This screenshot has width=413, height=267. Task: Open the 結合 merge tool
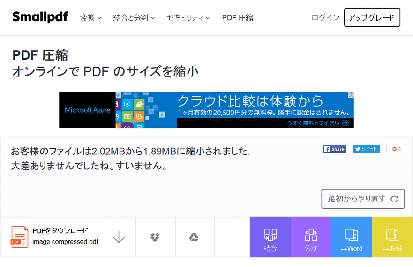coord(270,237)
